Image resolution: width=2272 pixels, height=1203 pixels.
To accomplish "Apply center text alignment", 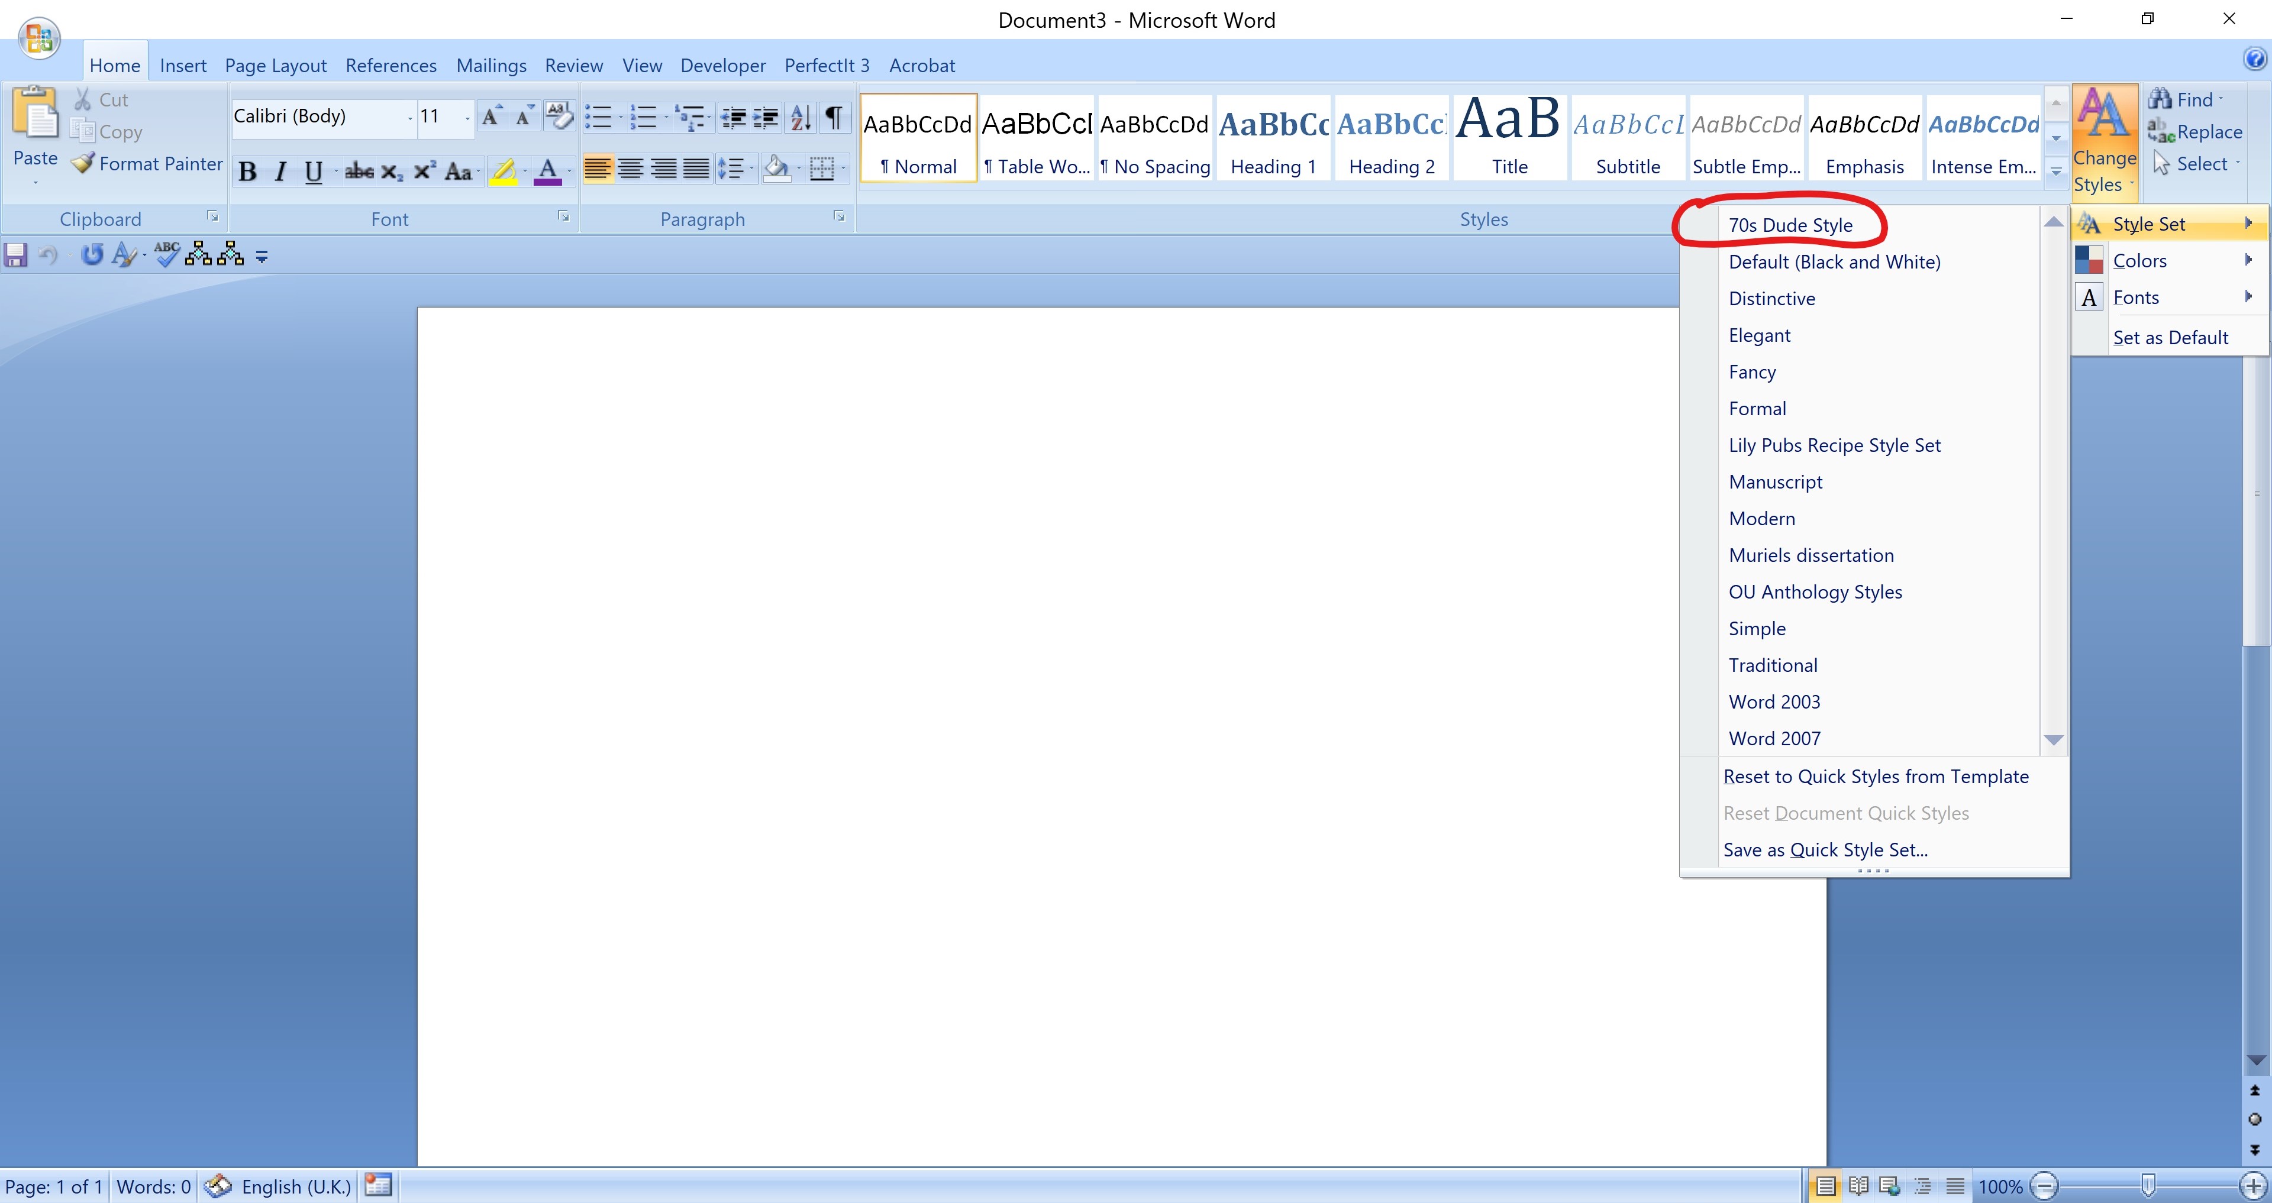I will tap(631, 169).
